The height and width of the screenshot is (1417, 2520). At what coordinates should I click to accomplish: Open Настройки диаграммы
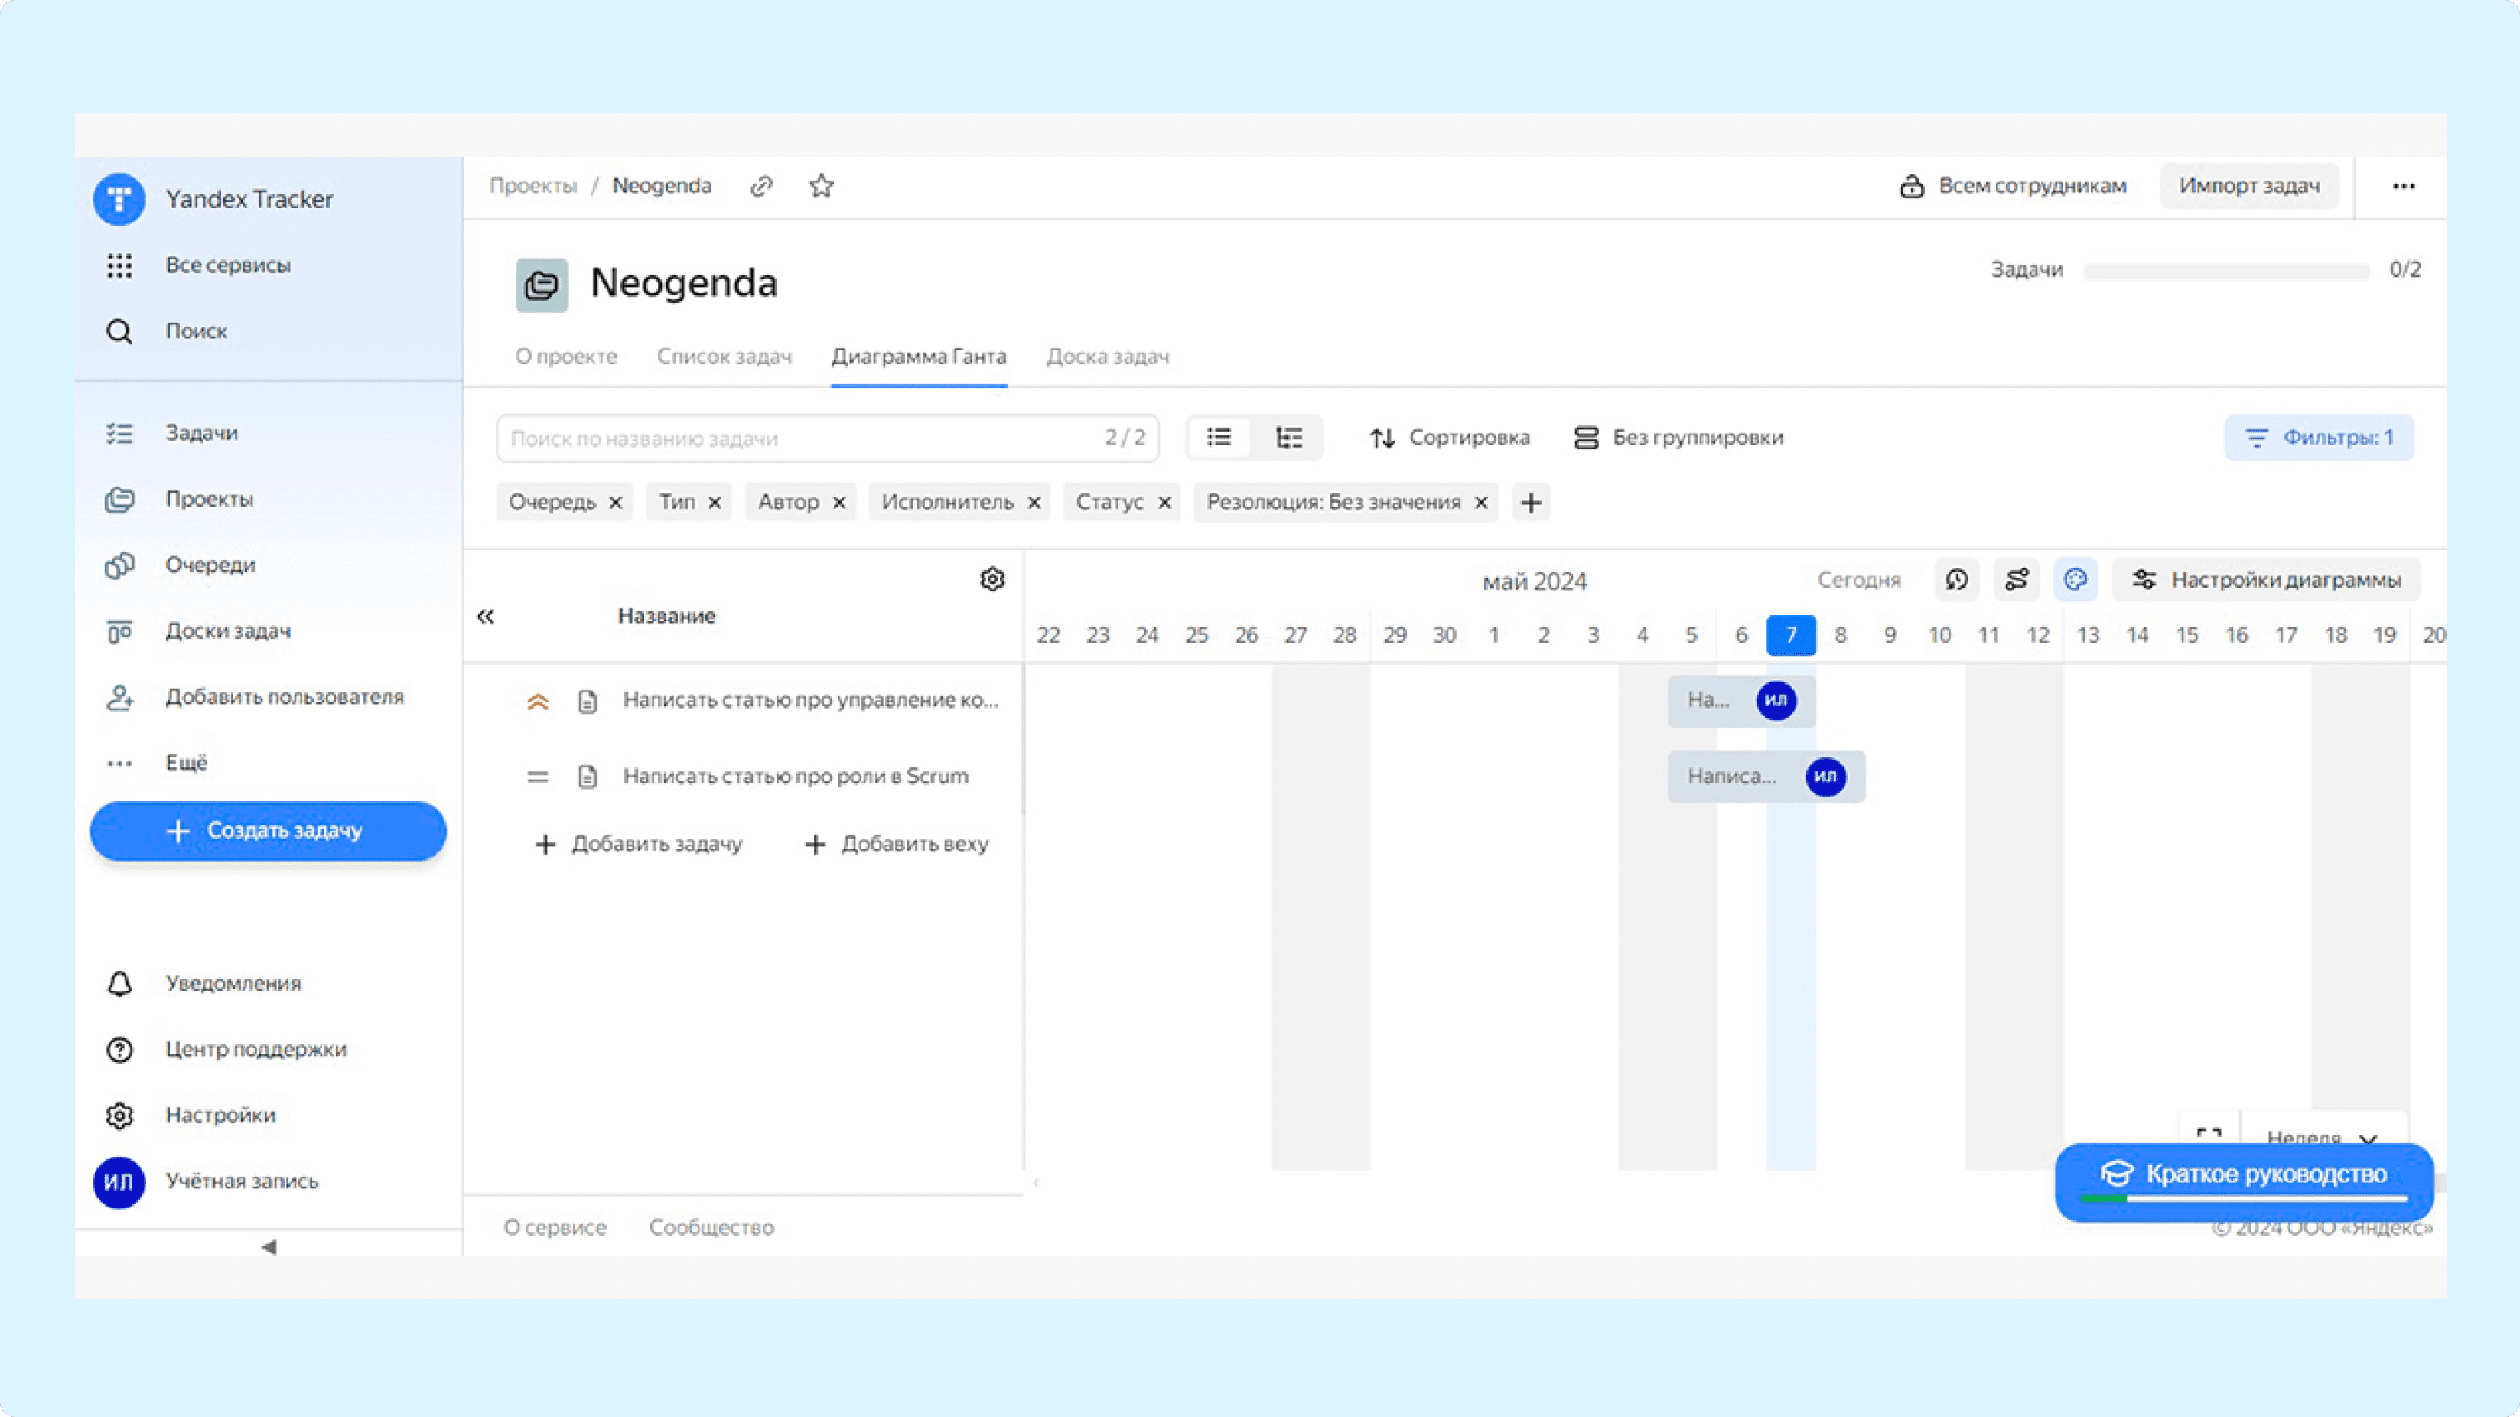click(x=2267, y=580)
